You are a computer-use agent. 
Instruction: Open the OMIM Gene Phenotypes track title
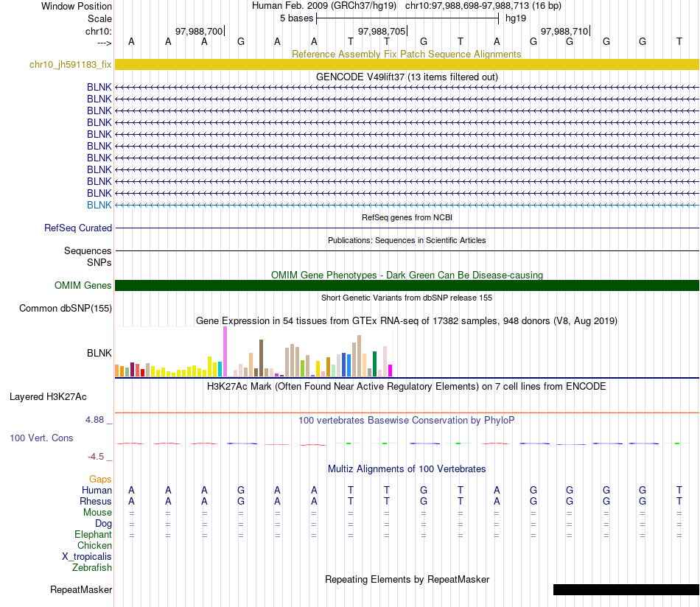(x=407, y=275)
